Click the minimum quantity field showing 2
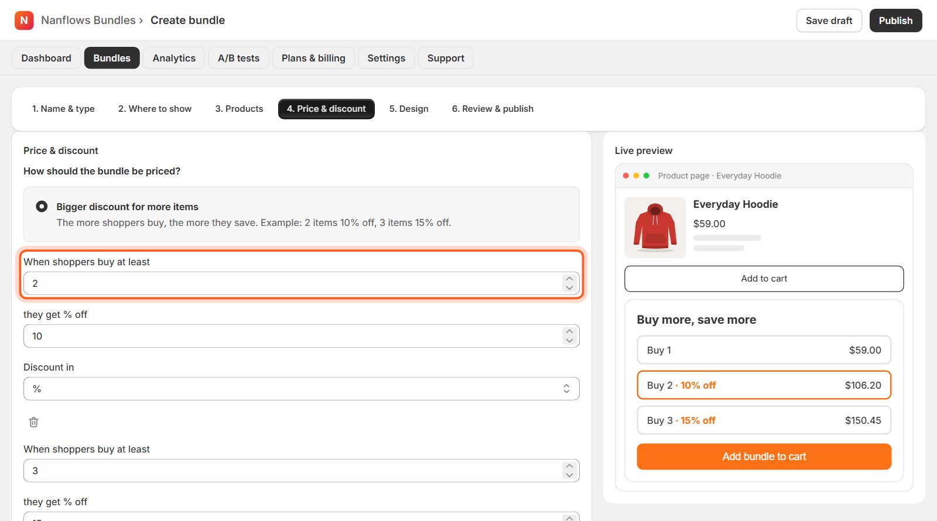The image size is (937, 521). [x=302, y=283]
